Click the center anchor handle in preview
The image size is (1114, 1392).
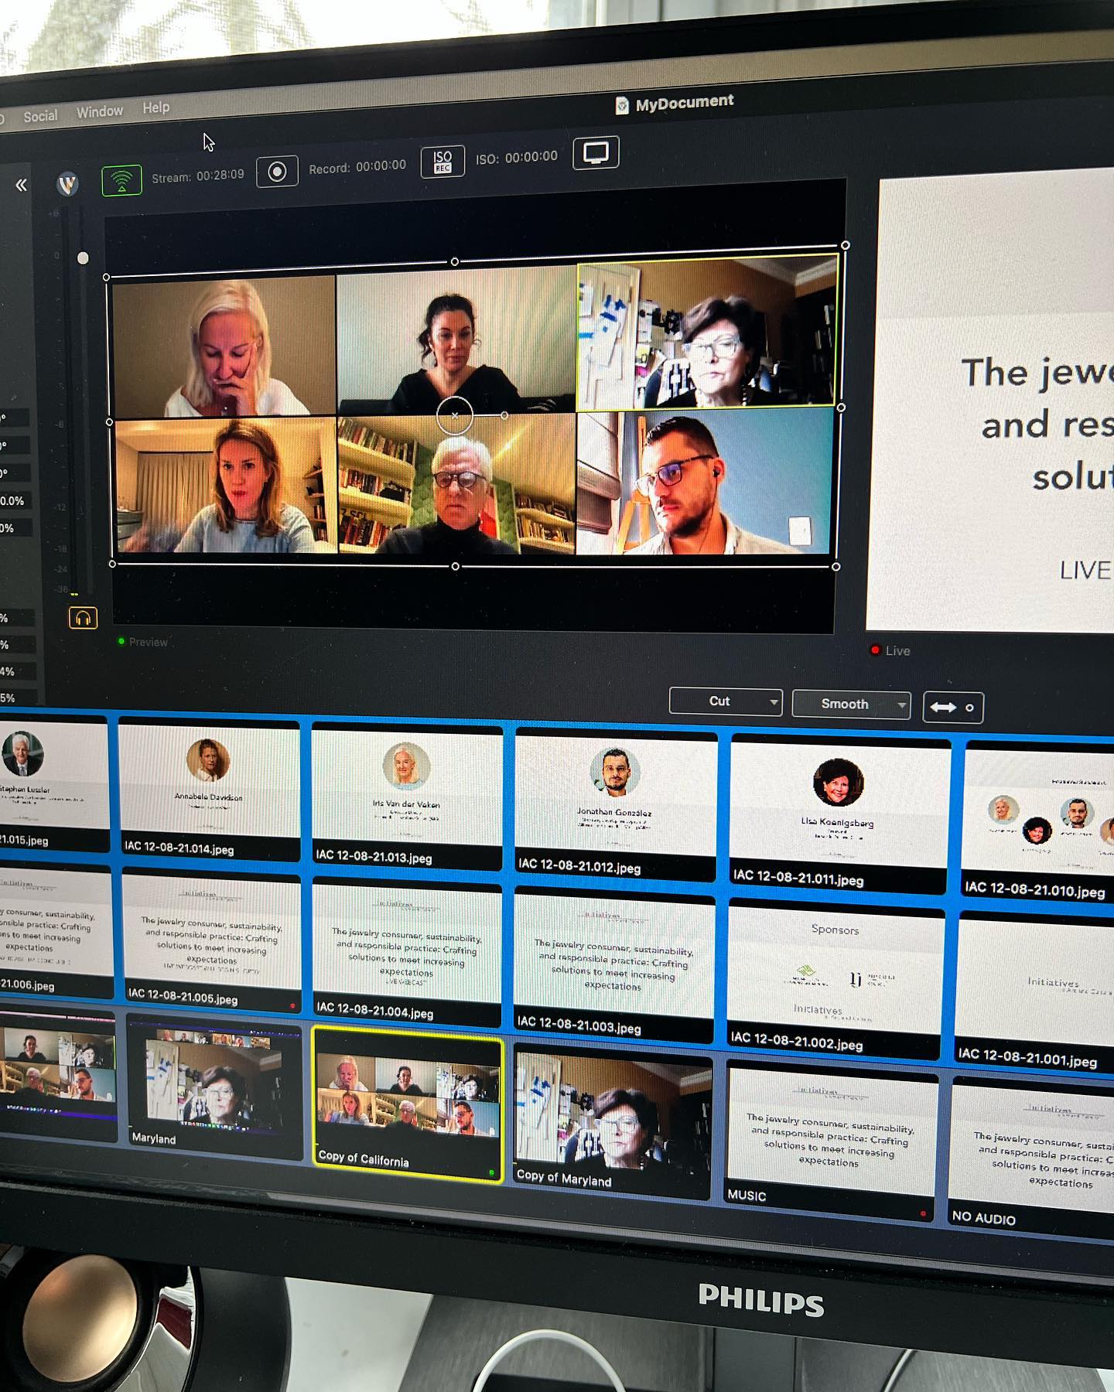pos(454,415)
